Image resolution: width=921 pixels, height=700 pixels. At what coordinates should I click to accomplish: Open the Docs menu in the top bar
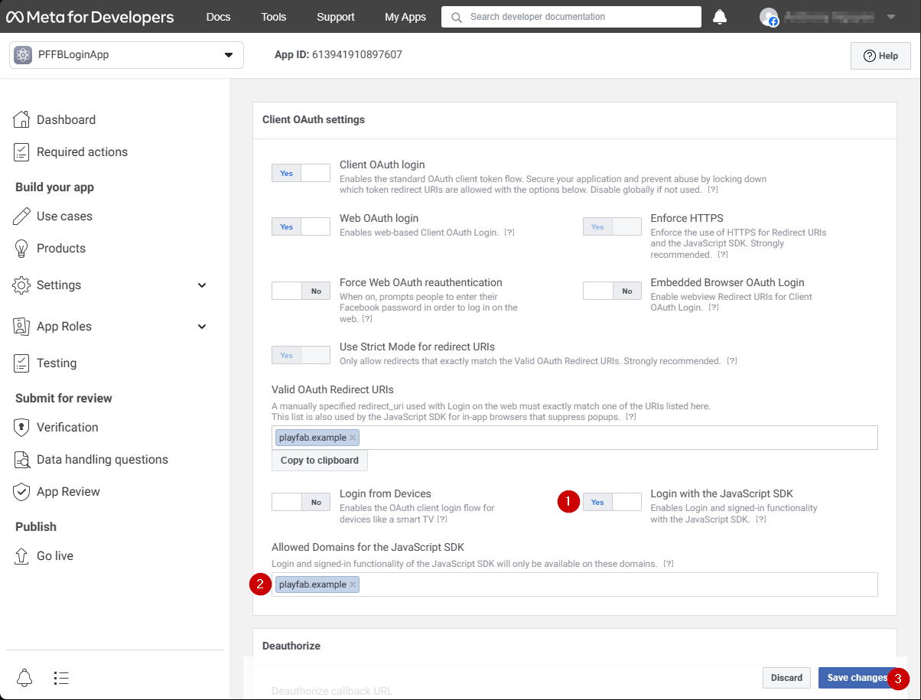pyautogui.click(x=218, y=16)
